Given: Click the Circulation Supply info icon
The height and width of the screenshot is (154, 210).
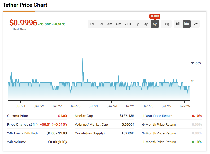Looking at the screenshot, I should click(x=106, y=133).
